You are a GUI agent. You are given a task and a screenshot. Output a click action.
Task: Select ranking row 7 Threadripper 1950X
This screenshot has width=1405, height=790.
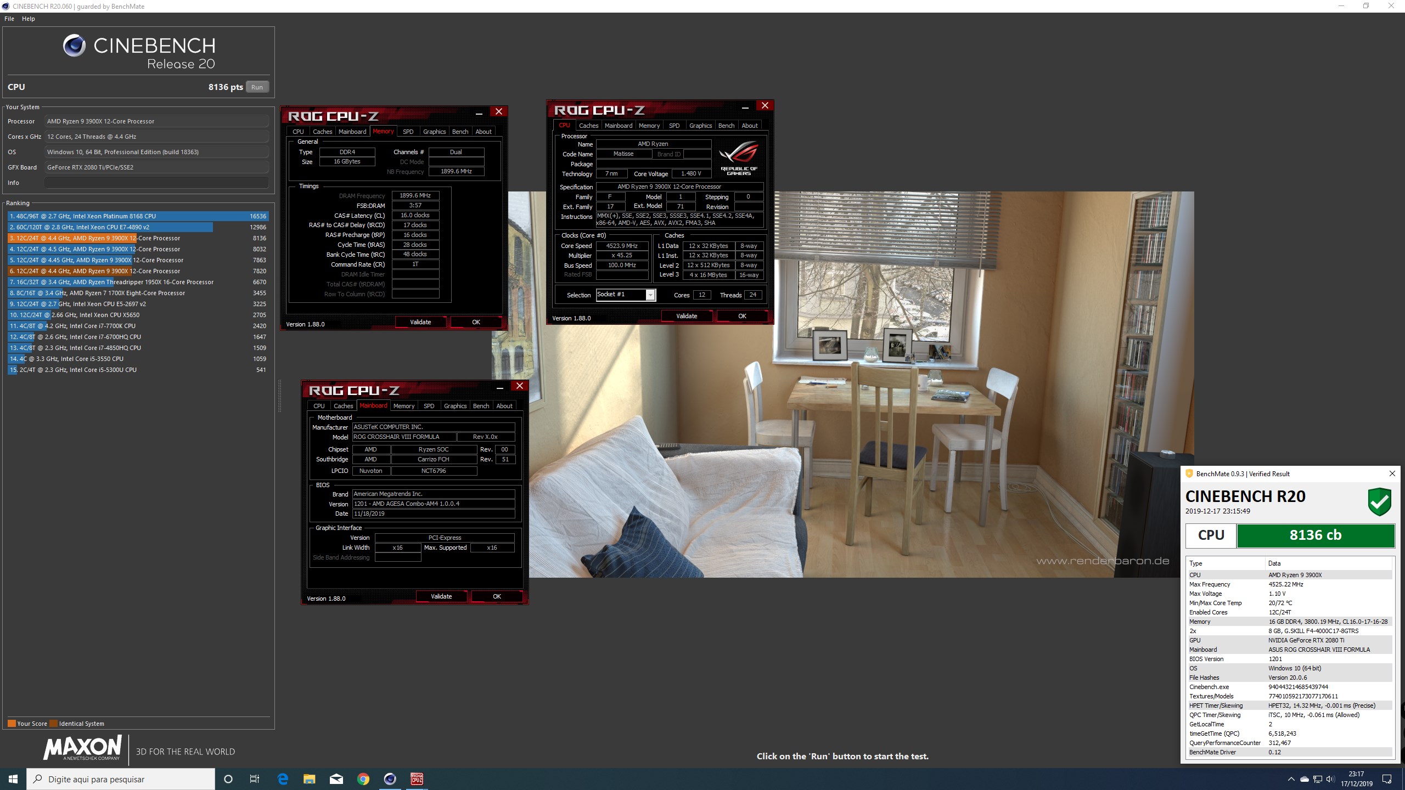click(x=137, y=282)
